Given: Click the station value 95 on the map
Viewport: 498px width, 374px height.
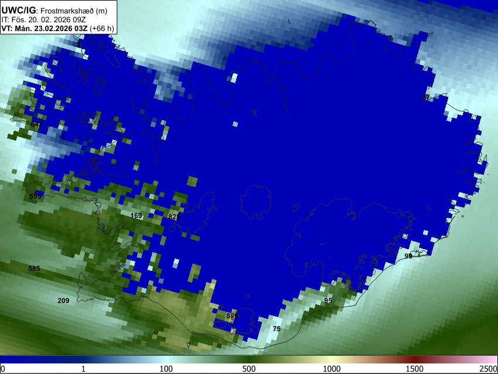Looking at the screenshot, I should [x=328, y=301].
